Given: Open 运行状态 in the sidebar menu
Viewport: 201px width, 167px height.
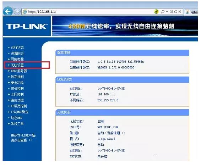Looking at the screenshot, I should point(17,48).
